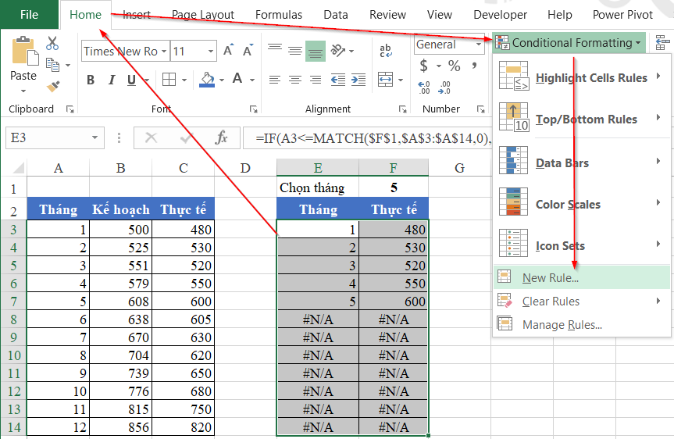Viewport: 674px width, 439px height.
Task: Open Number dialog launcher
Action: [x=481, y=109]
